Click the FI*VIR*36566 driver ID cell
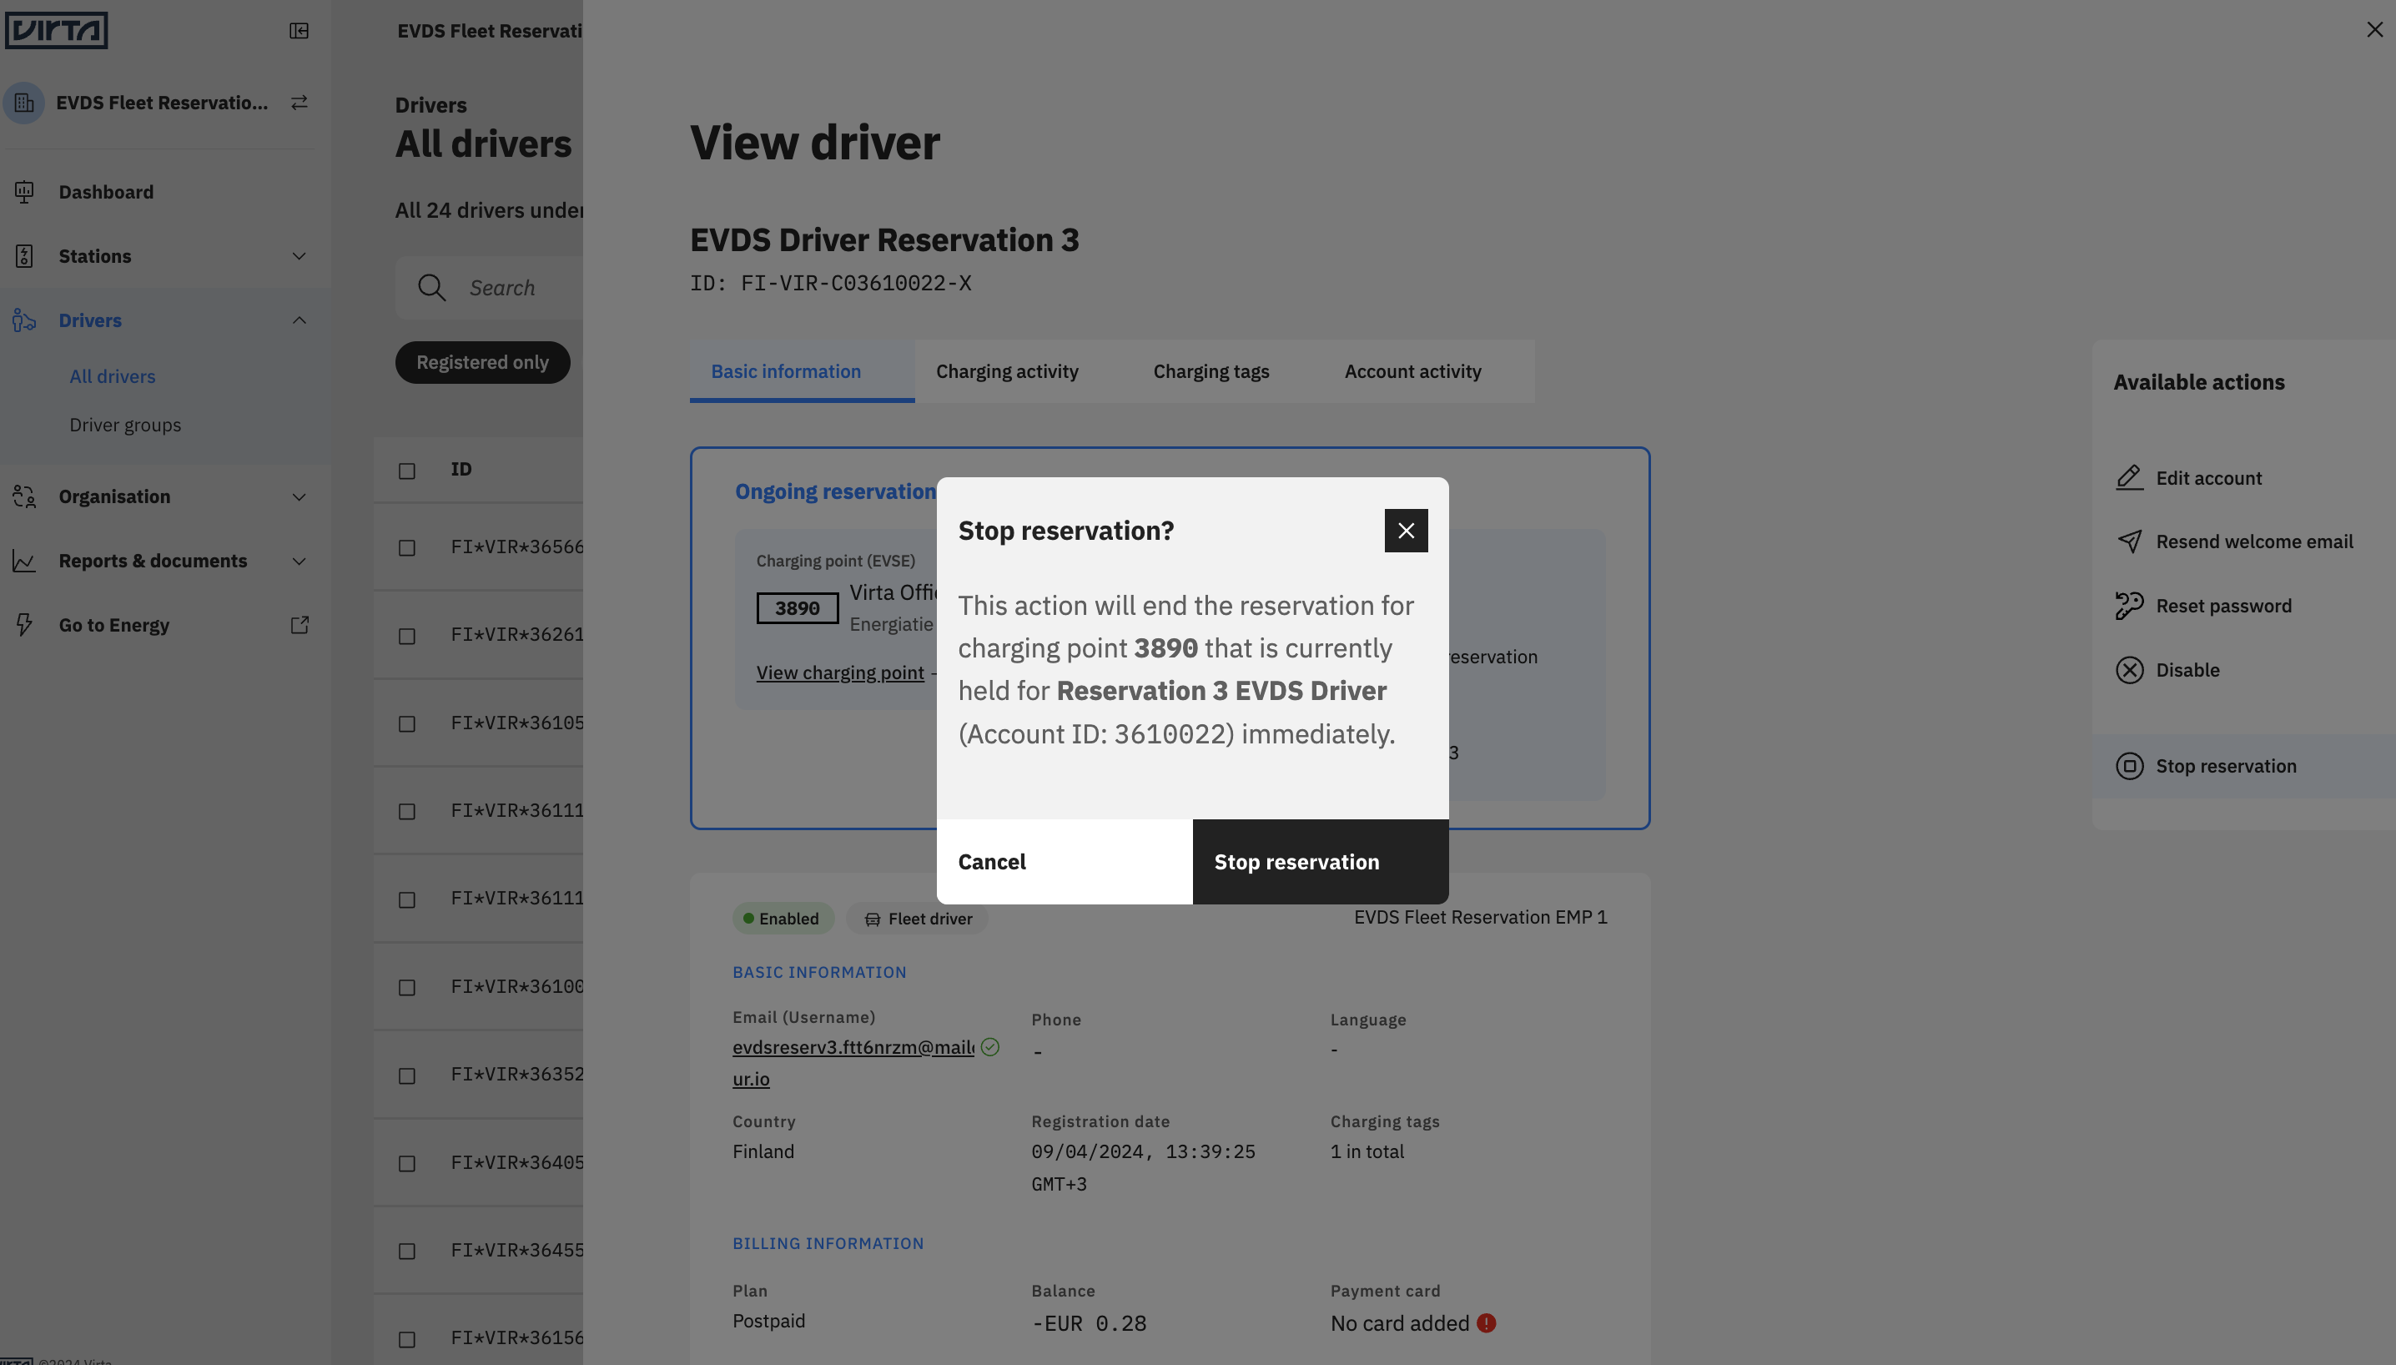The height and width of the screenshot is (1365, 2396). pos(517,547)
